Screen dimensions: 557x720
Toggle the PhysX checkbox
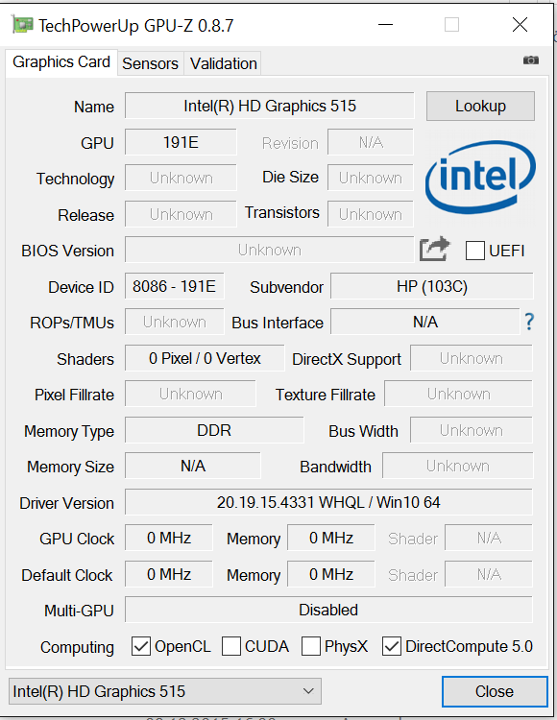(311, 646)
